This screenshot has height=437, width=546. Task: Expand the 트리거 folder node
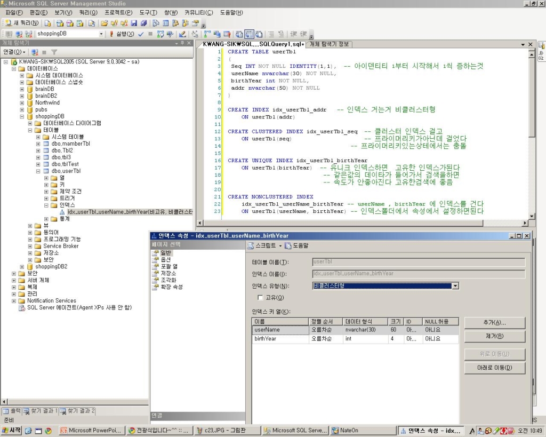46,198
